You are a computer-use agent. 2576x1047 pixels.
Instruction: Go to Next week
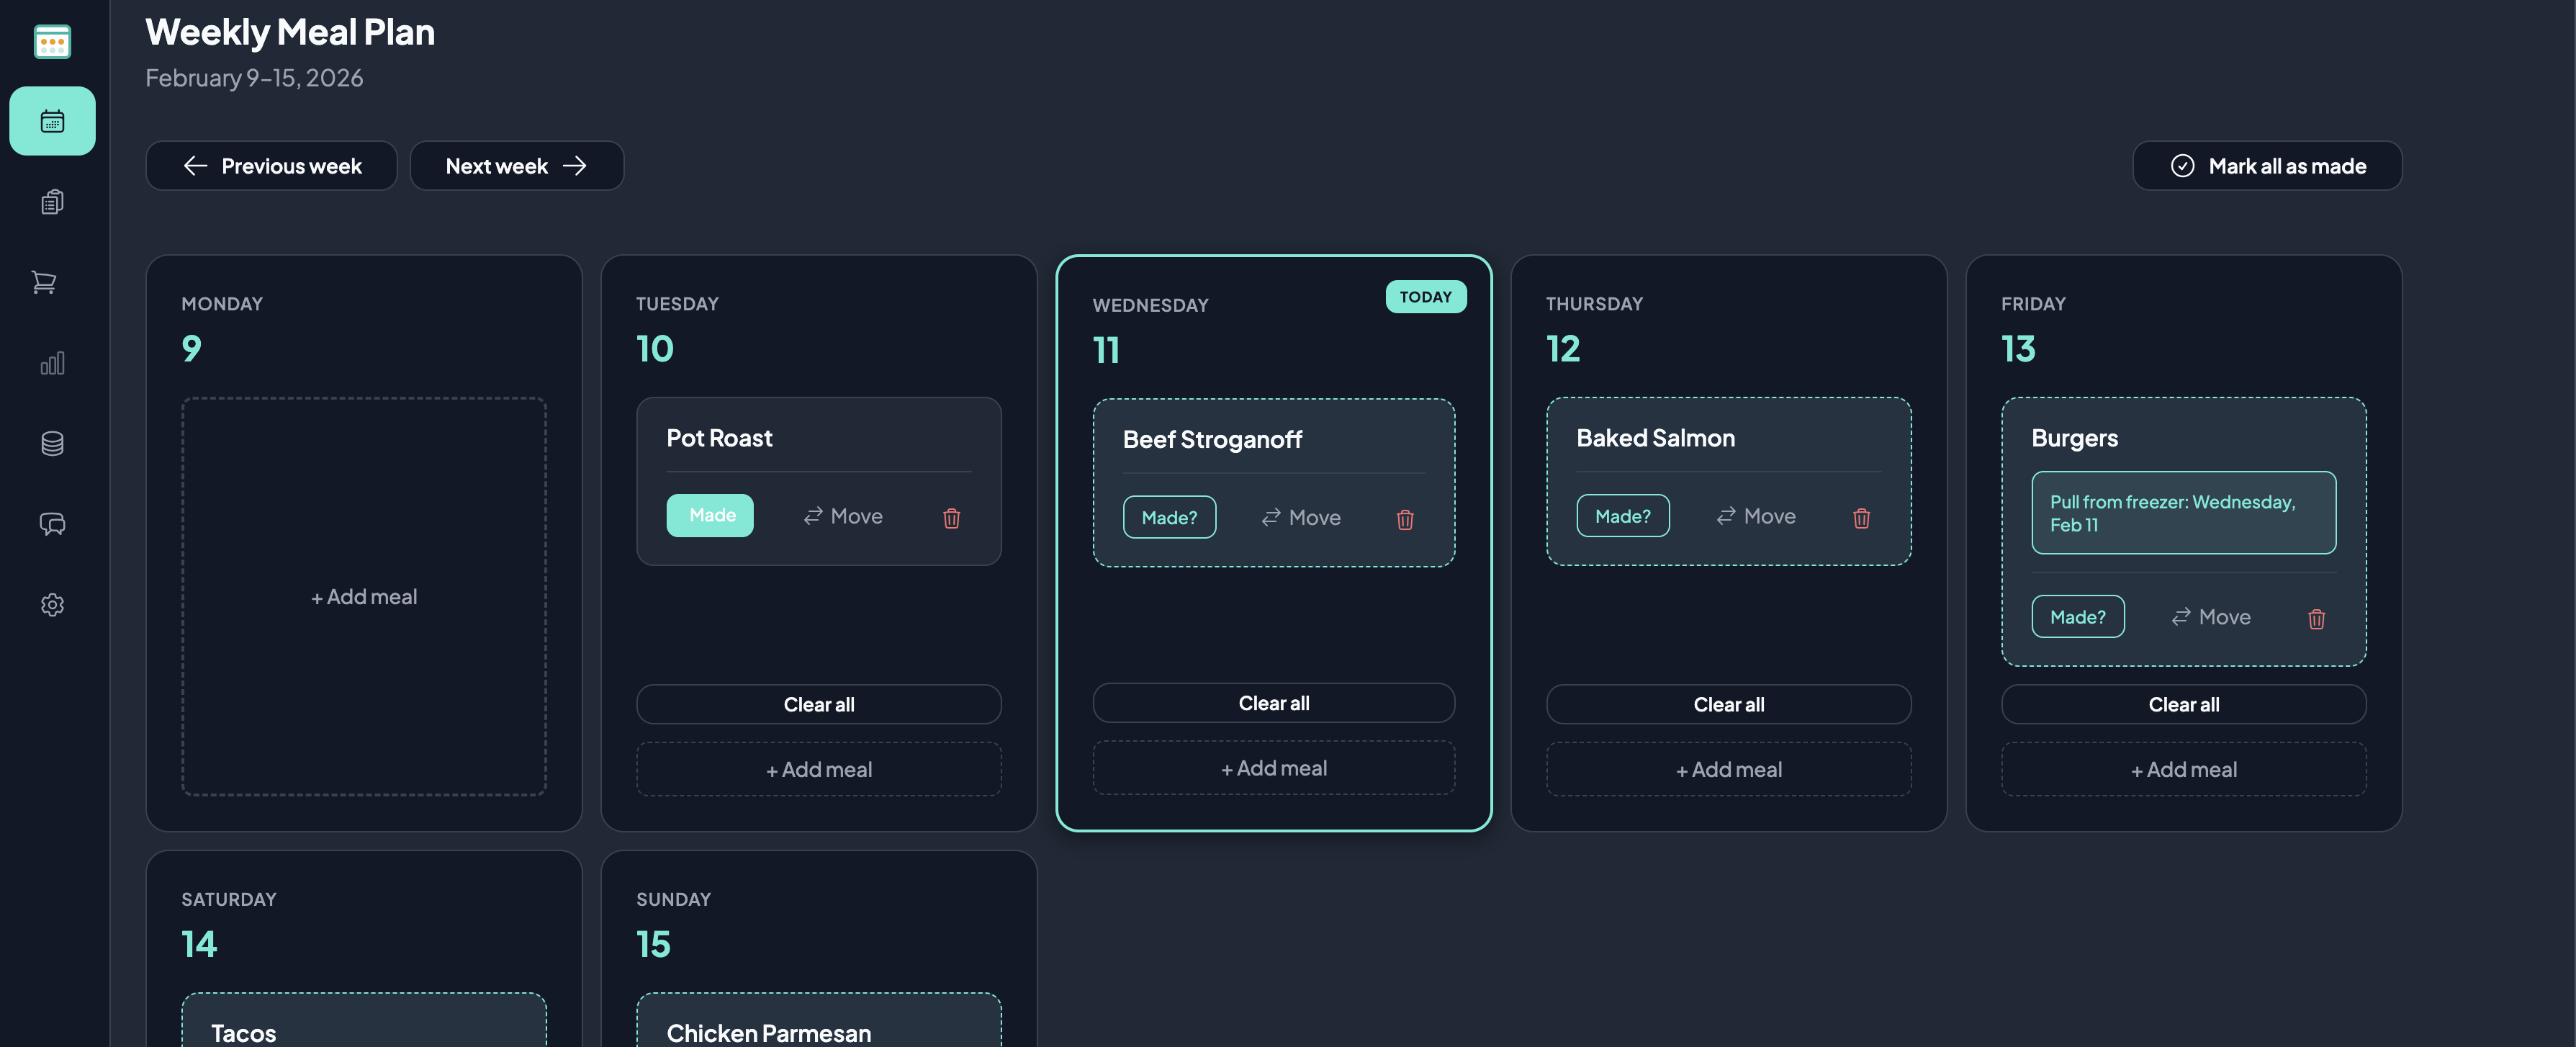pyautogui.click(x=516, y=166)
